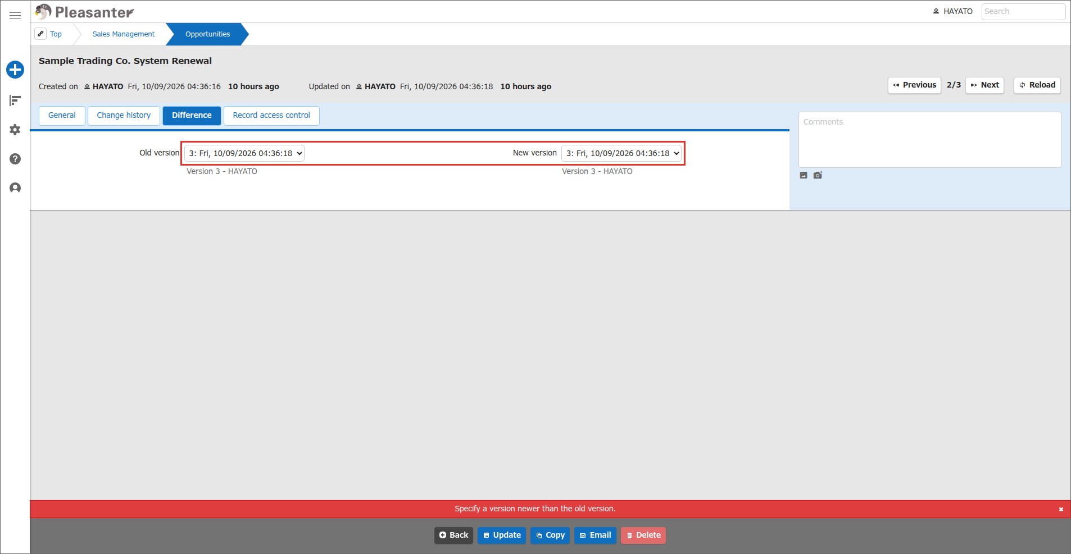The height and width of the screenshot is (554, 1071).
Task: Open the gear settings sidebar icon
Action: coord(15,130)
